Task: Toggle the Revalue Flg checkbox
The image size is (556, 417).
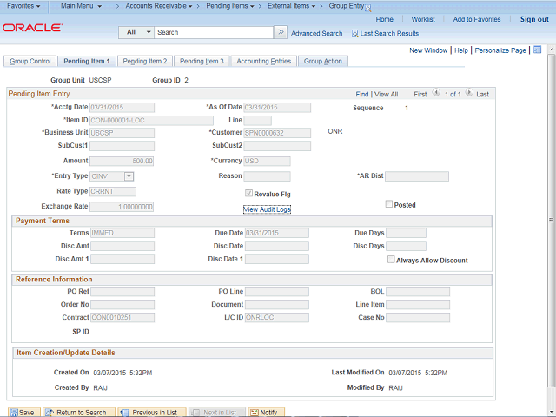Action: [x=249, y=193]
